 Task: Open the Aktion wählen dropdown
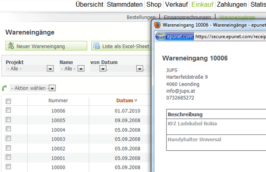coord(52,88)
